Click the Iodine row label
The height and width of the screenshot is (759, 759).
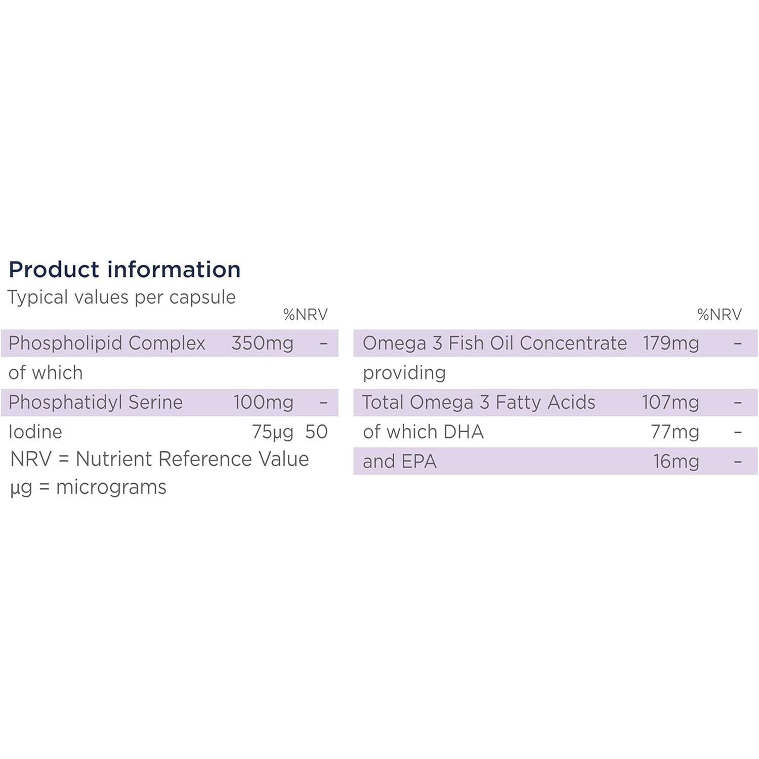tap(35, 432)
